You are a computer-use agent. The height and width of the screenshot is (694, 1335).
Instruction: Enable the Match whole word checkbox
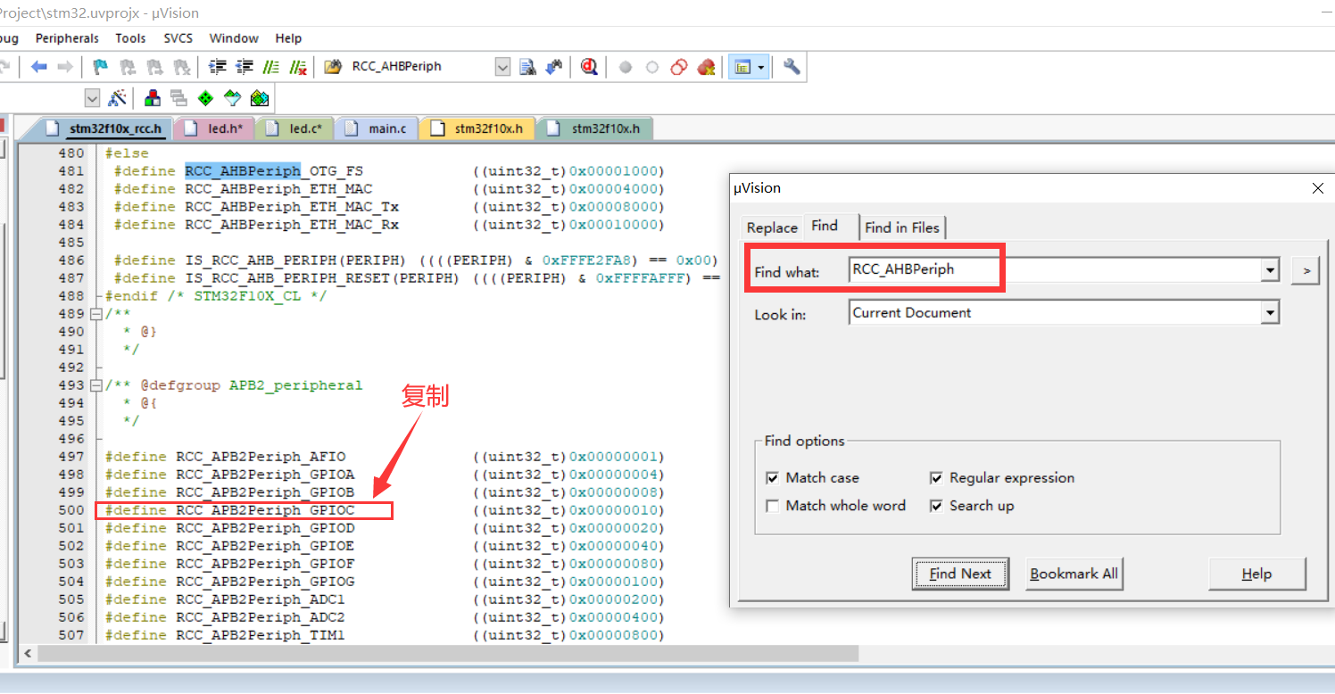773,506
